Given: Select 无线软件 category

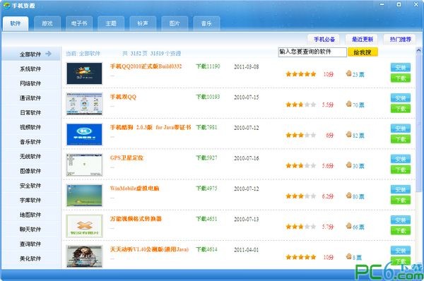Looking at the screenshot, I should click(30, 157).
